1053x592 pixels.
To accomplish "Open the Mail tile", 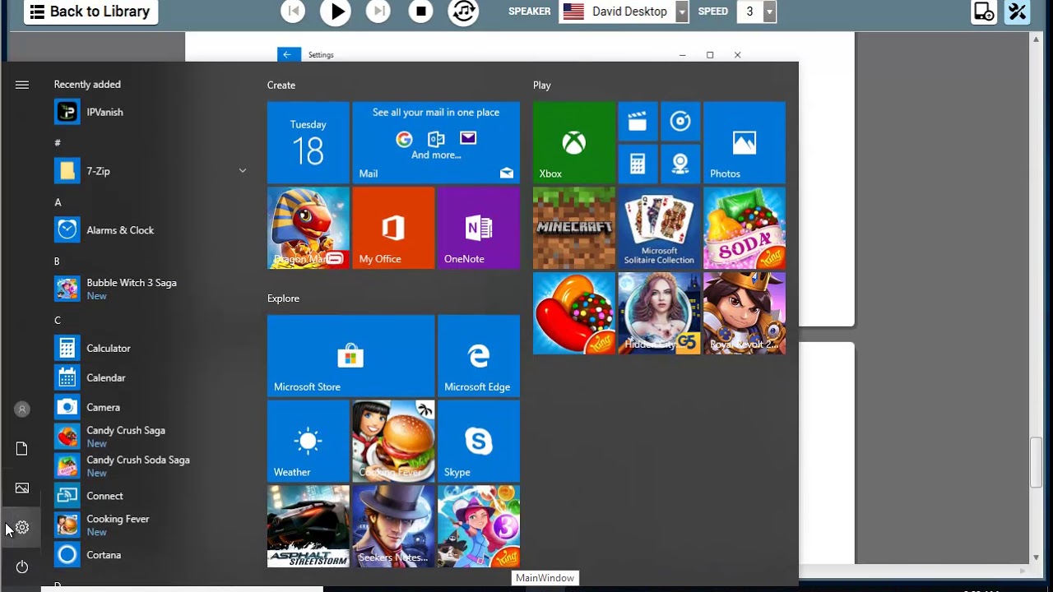I will click(436, 142).
